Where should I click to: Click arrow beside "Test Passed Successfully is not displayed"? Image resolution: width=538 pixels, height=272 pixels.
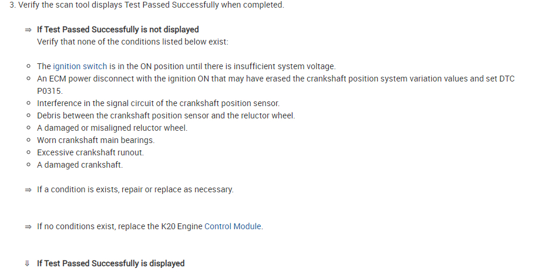(x=28, y=29)
